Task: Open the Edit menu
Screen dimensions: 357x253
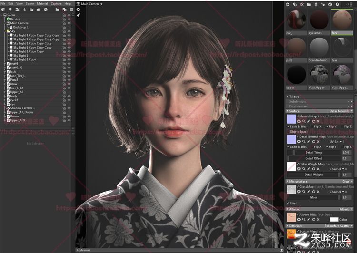Action: click(10, 4)
